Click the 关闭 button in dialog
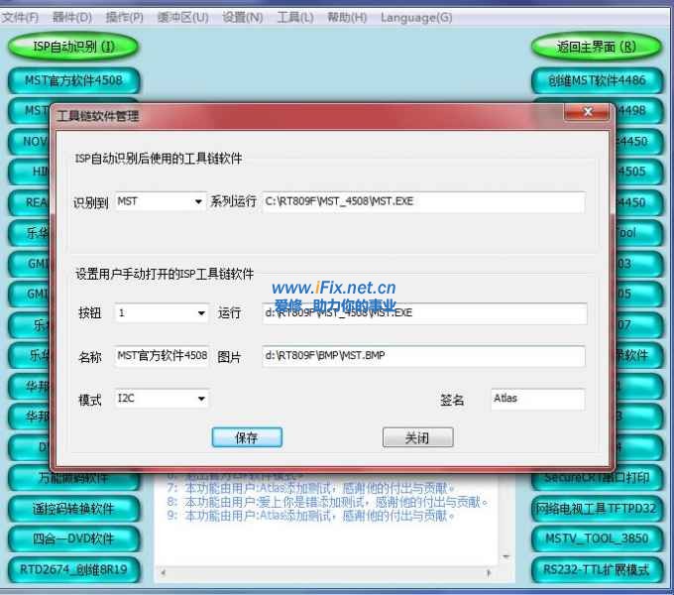 417,437
